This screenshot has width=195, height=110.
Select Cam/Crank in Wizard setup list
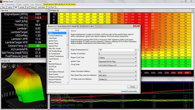(x=52, y=38)
